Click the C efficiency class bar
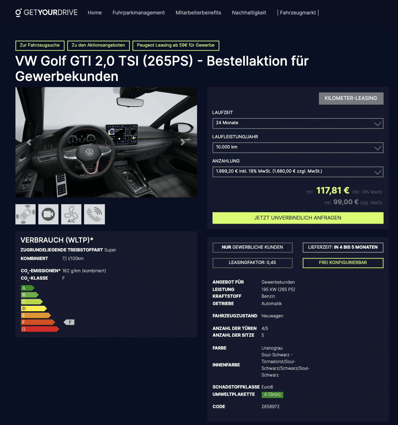Viewport: 398px width, 425px height. [32, 302]
